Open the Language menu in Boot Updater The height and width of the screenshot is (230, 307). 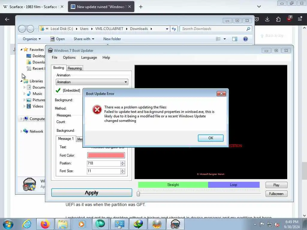coord(89,57)
